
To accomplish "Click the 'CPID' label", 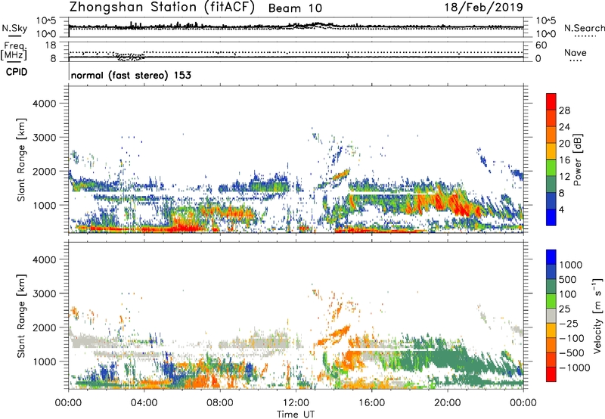I will 17,72.
